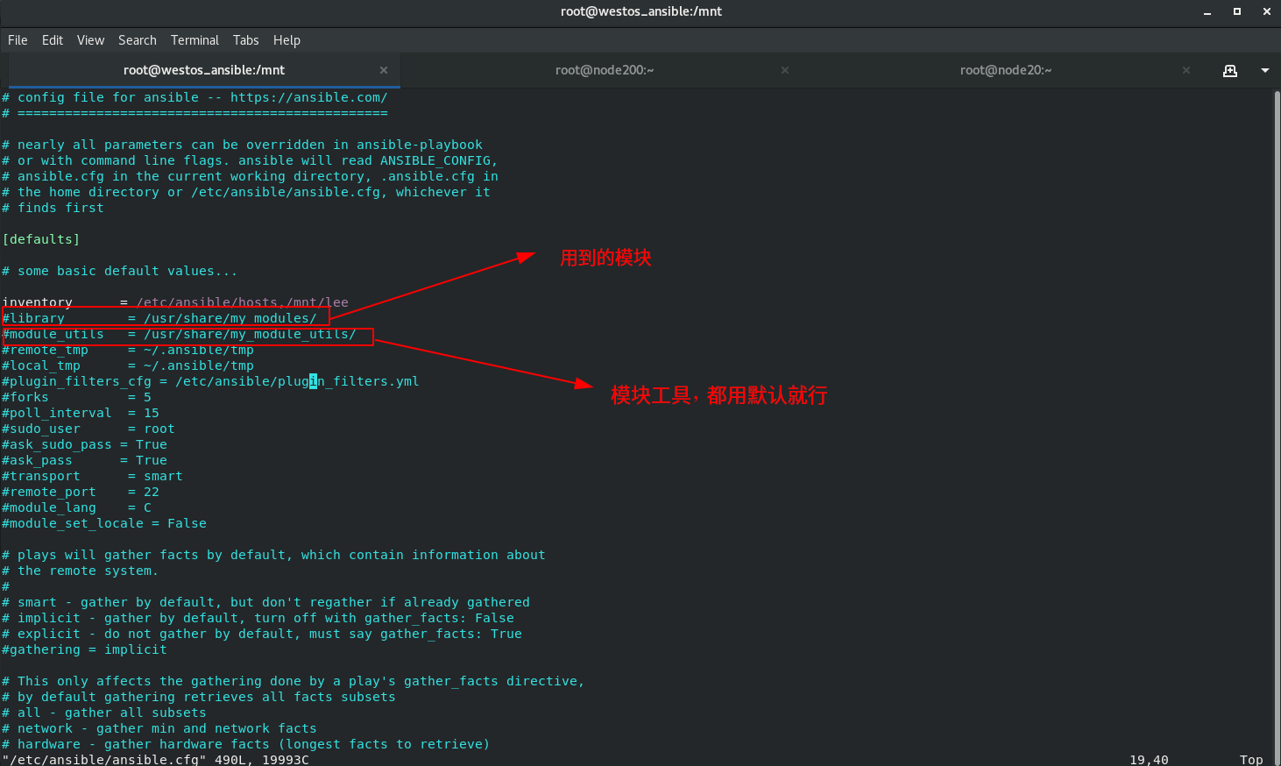Close the terminal window
Image resolution: width=1281 pixels, height=766 pixels.
click(1267, 11)
